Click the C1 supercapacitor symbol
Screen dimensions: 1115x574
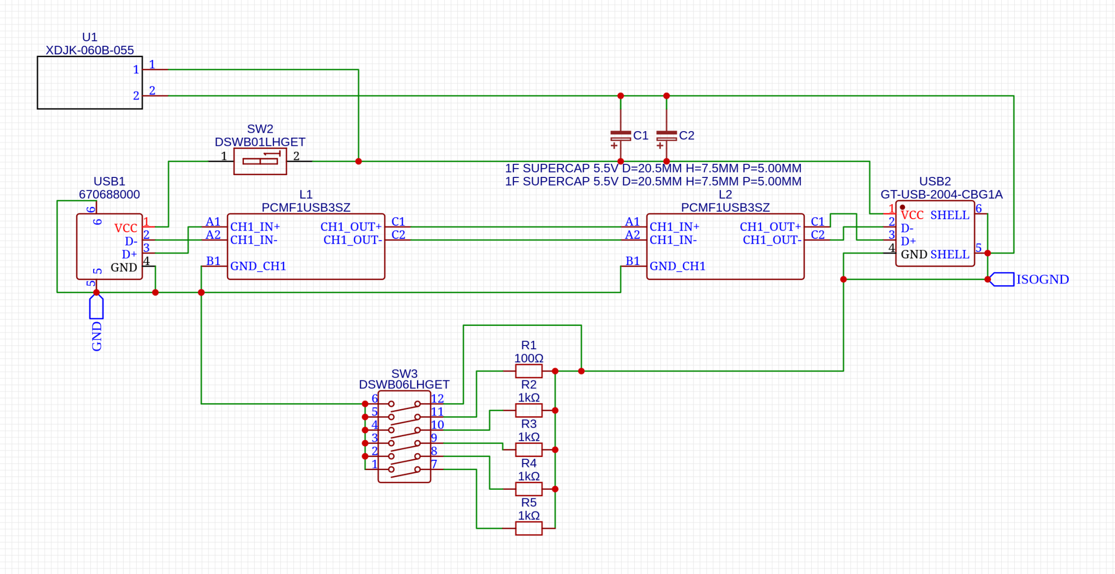(621, 136)
